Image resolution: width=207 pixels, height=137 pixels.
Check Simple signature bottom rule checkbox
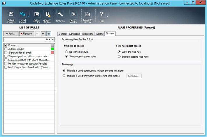(x=6, y=56)
